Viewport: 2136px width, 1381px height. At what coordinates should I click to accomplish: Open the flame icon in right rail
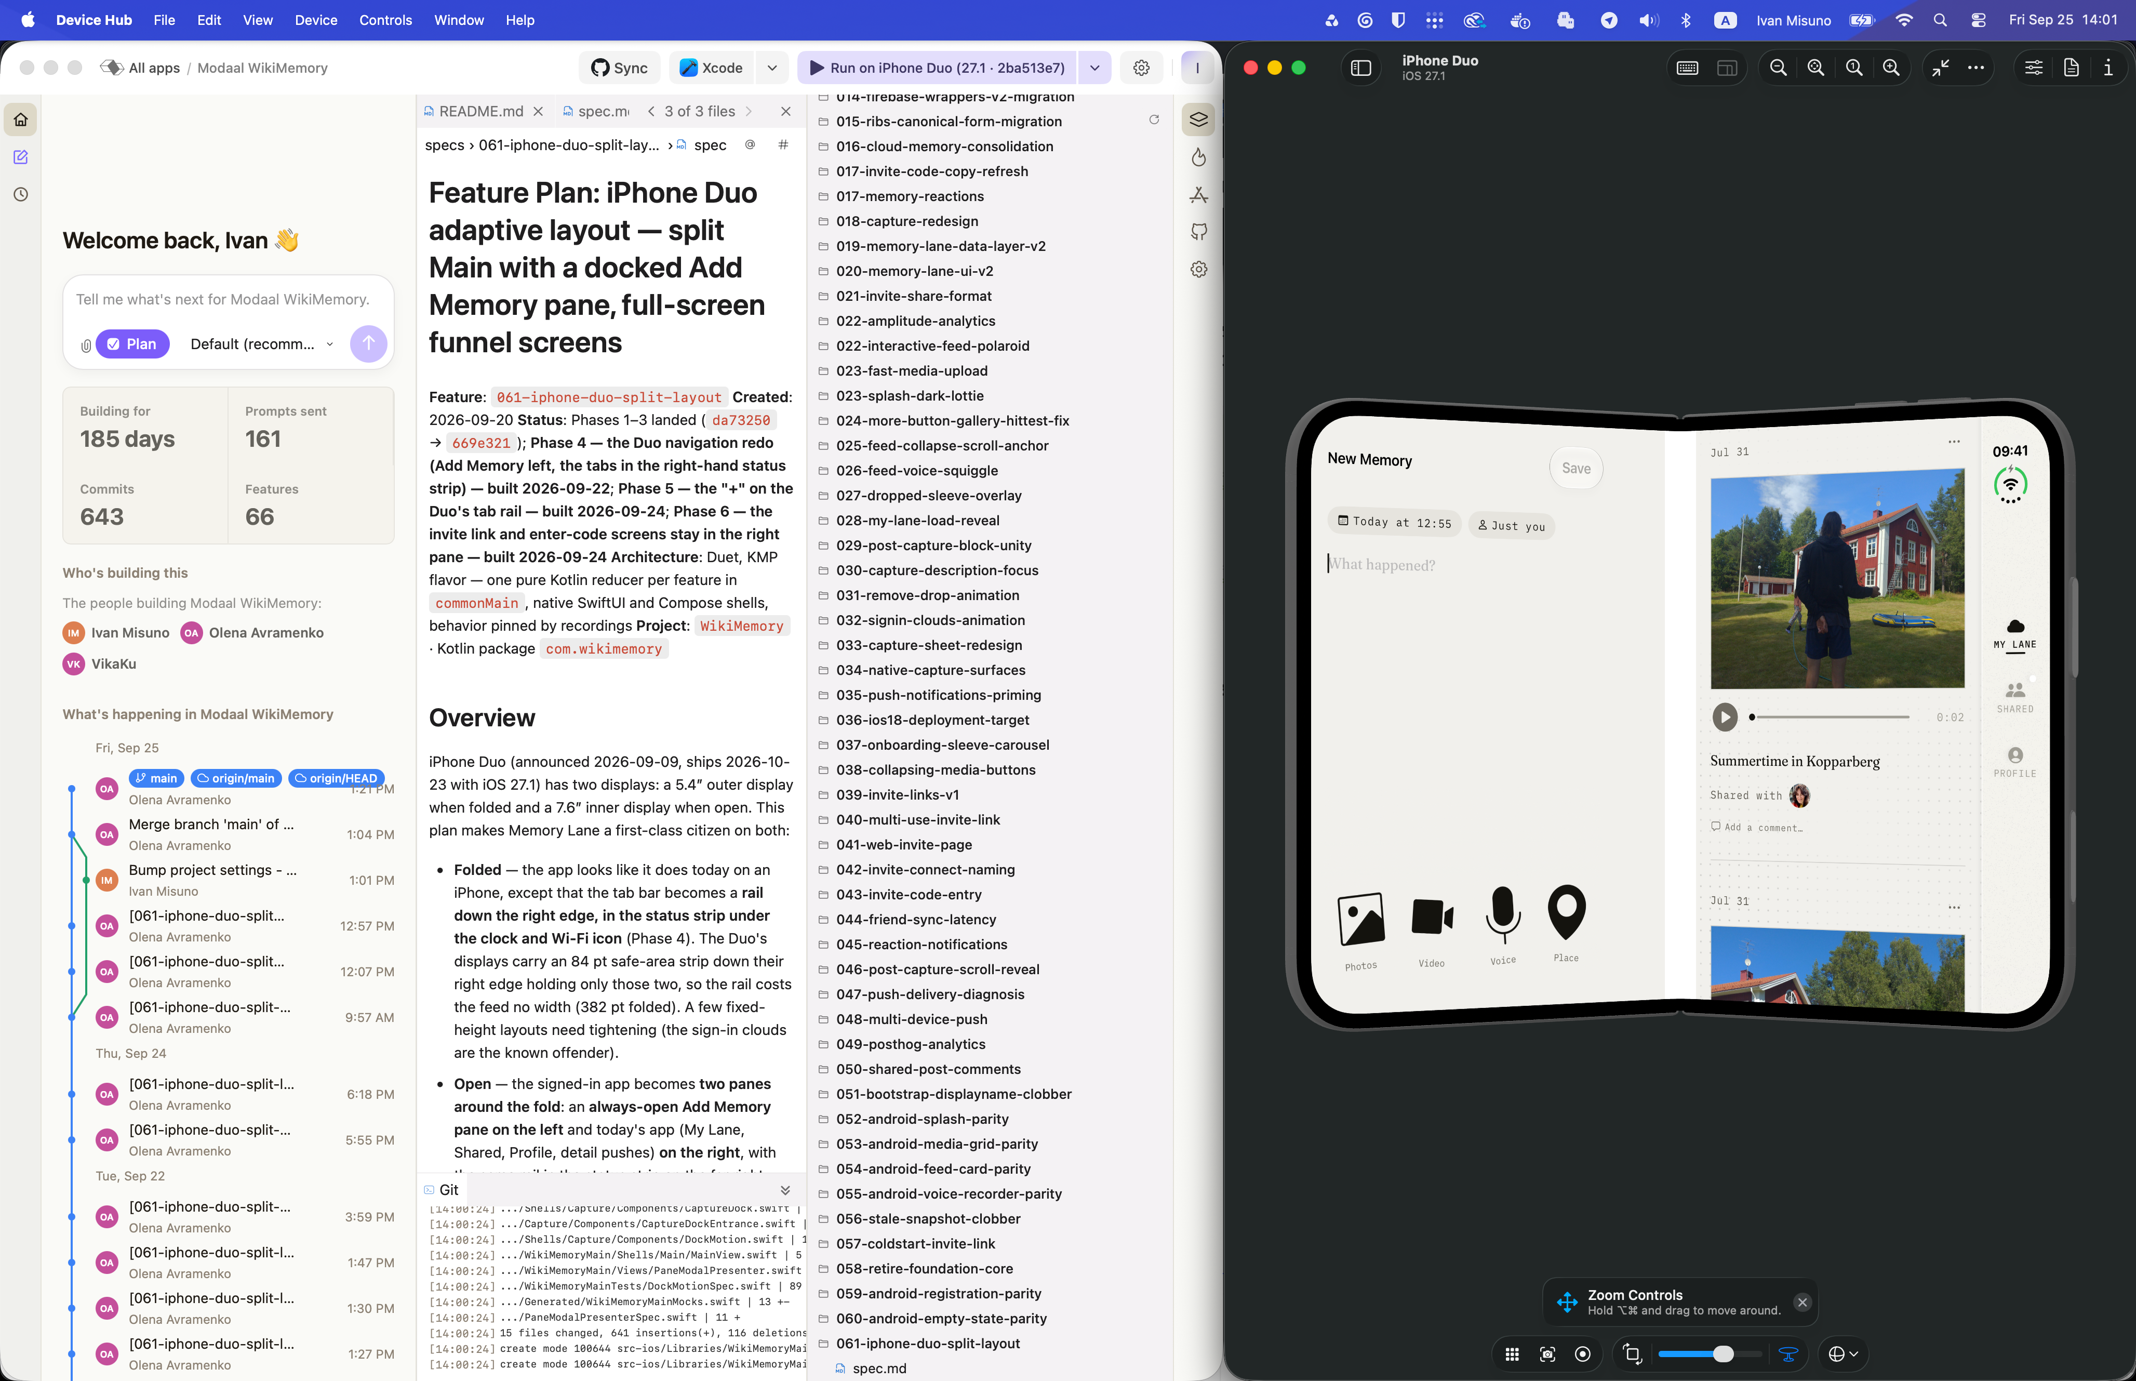point(1198,157)
